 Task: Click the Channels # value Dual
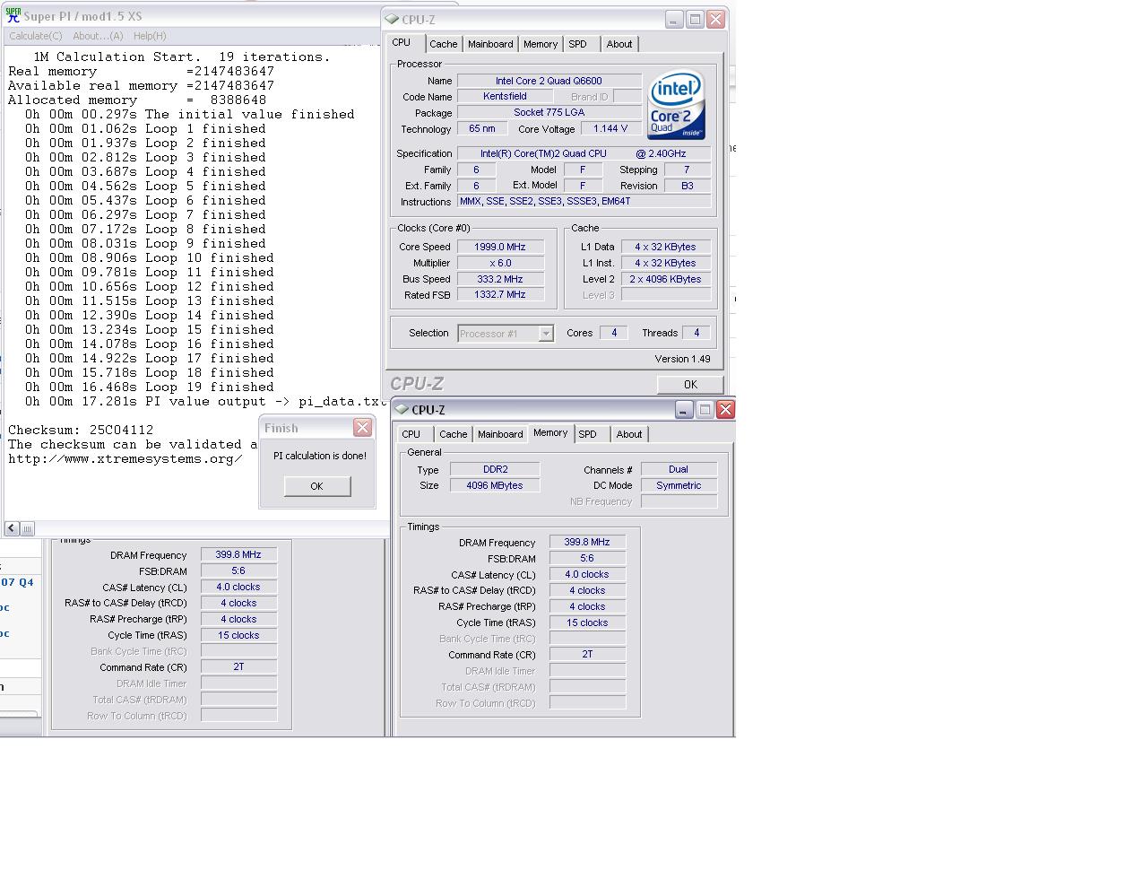coord(679,469)
